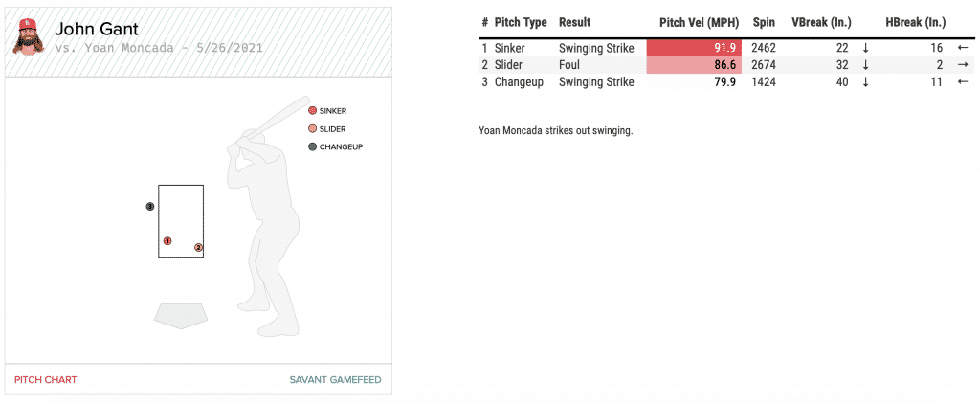The image size is (980, 404).
Task: Select the 86.6 velocity cell
Action: [692, 65]
